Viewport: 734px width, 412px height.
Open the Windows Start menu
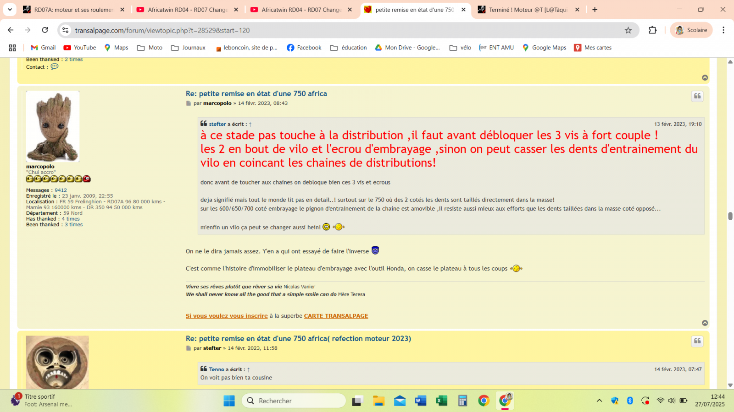pos(229,401)
